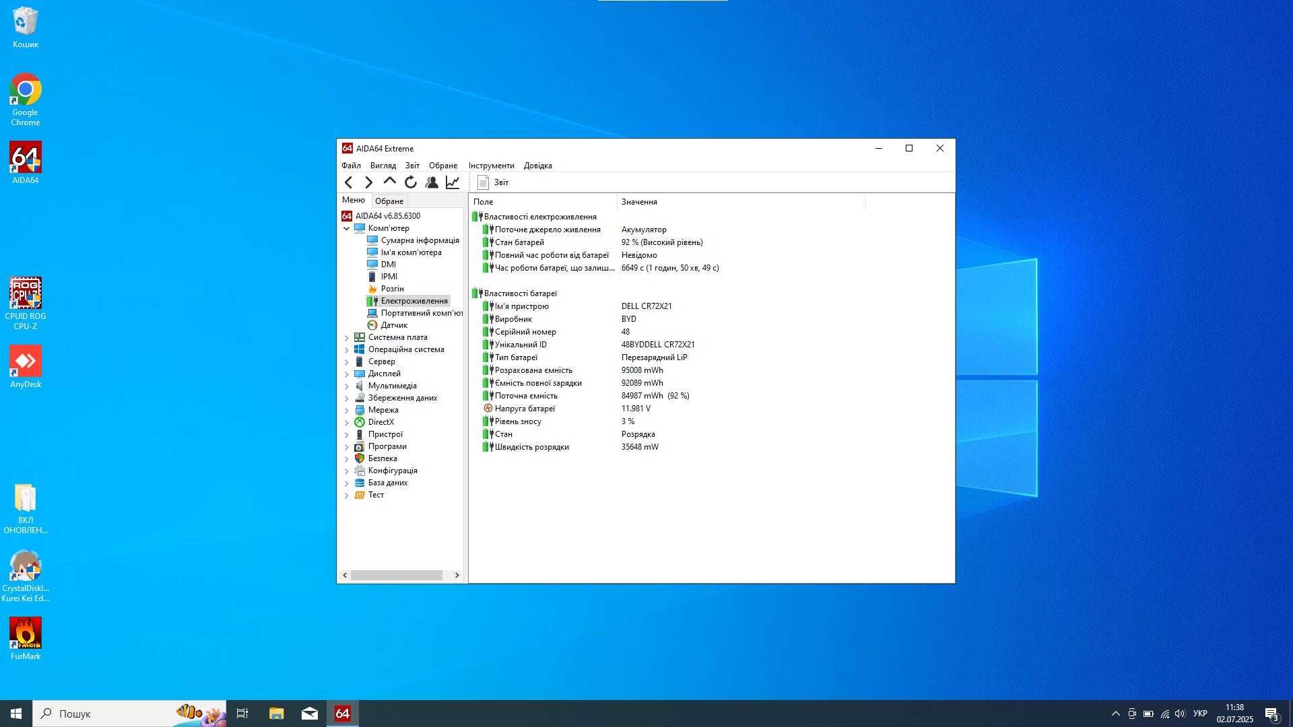
Task: Select the Швидкість розрядки row
Action: click(x=571, y=447)
